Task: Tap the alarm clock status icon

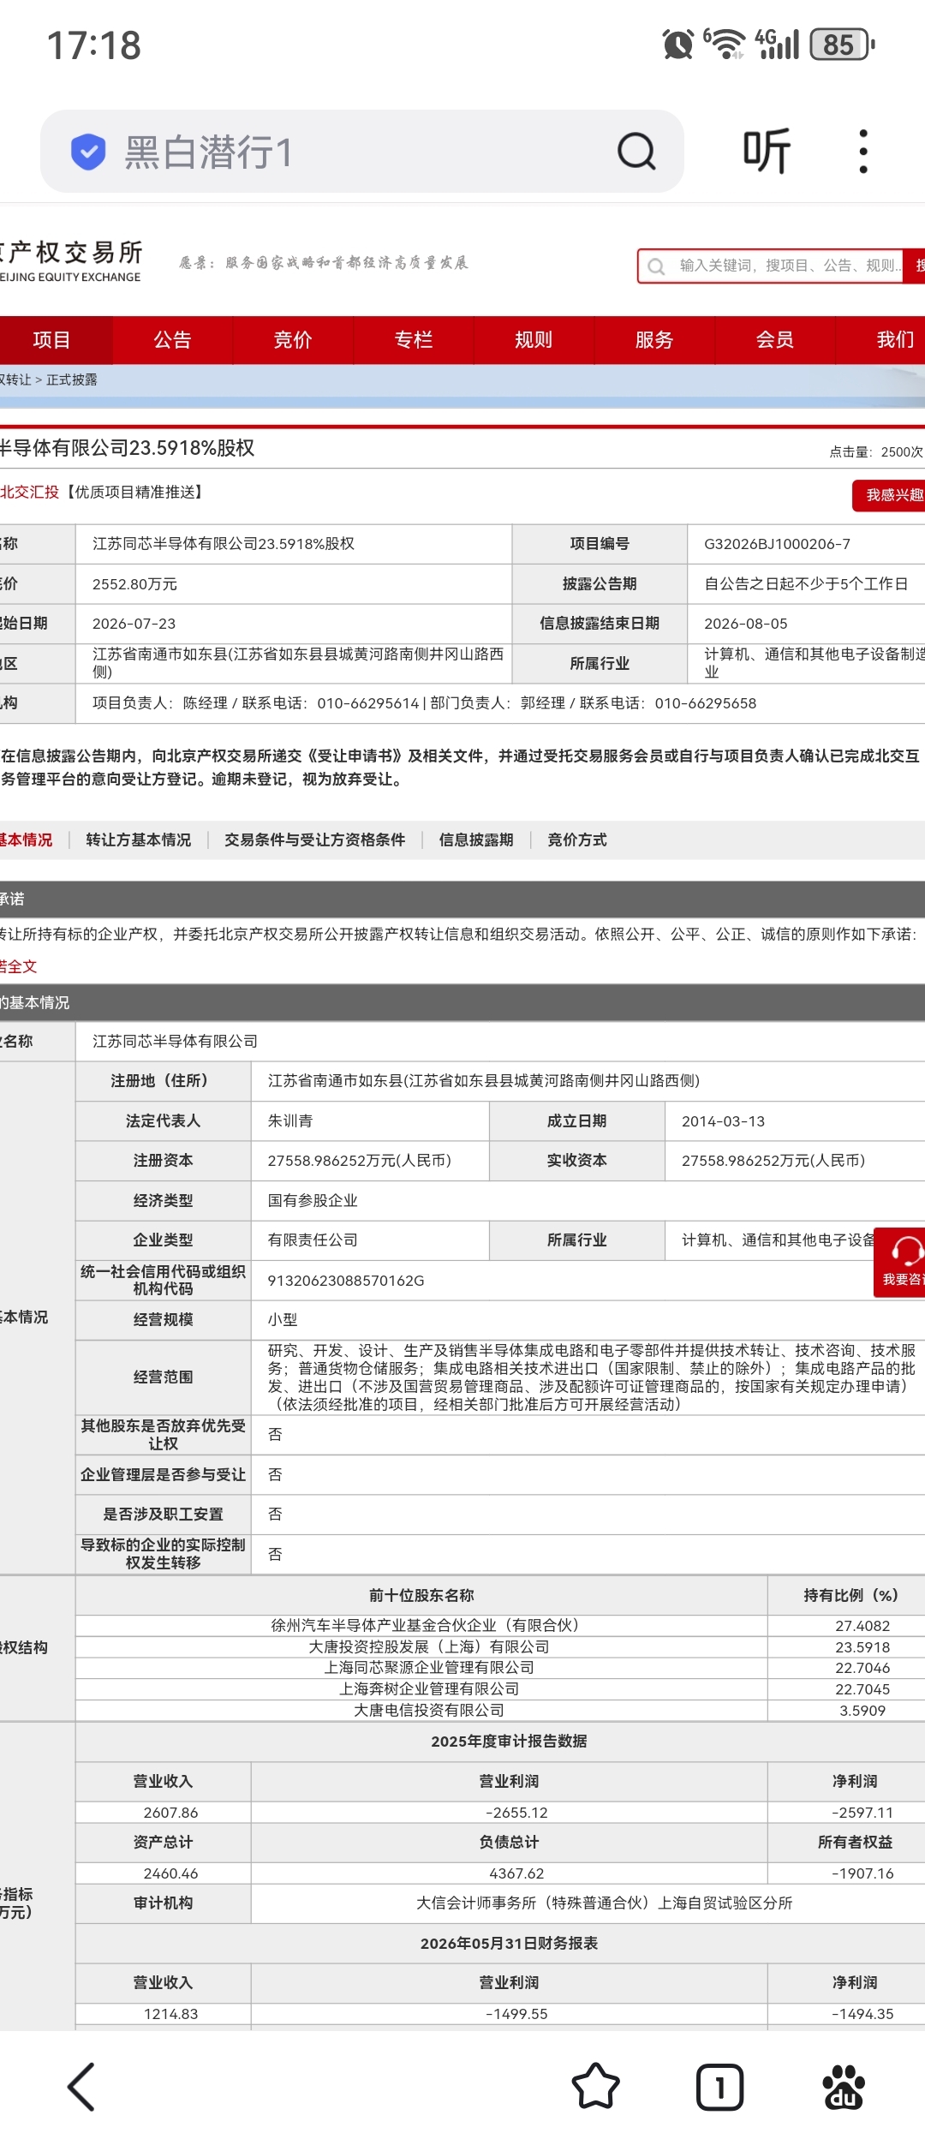Action: [677, 44]
